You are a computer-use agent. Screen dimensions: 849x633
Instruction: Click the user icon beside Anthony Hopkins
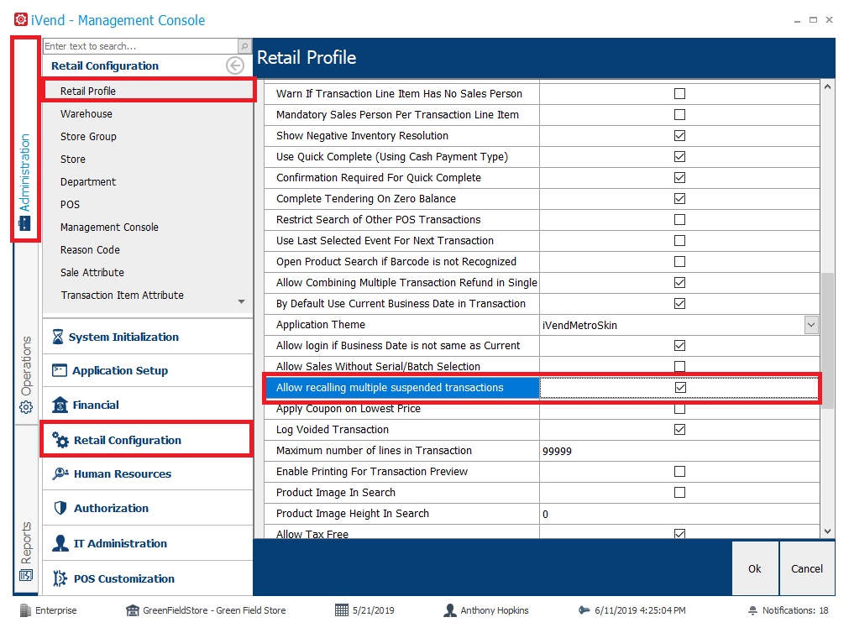coord(449,611)
